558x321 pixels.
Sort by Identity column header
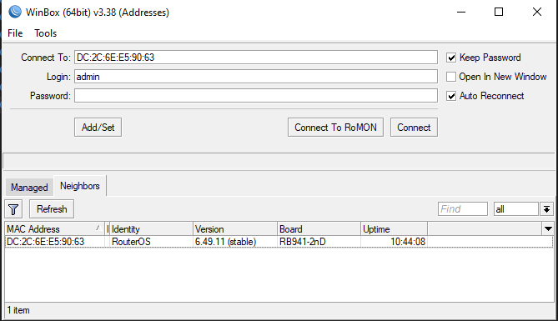[151, 228]
